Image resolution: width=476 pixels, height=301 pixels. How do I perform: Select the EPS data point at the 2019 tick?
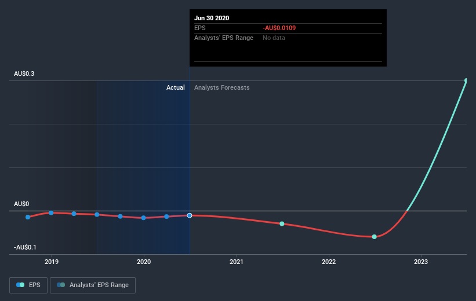click(x=51, y=213)
